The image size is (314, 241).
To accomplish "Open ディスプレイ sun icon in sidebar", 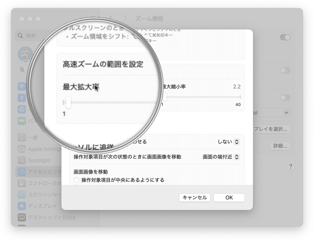I will 22,206.
